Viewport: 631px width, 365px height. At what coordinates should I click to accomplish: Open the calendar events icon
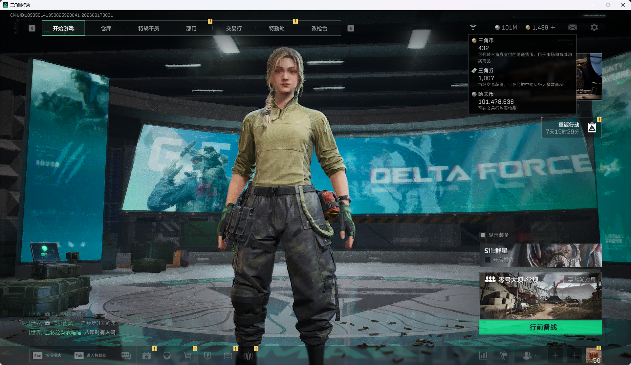click(228, 355)
